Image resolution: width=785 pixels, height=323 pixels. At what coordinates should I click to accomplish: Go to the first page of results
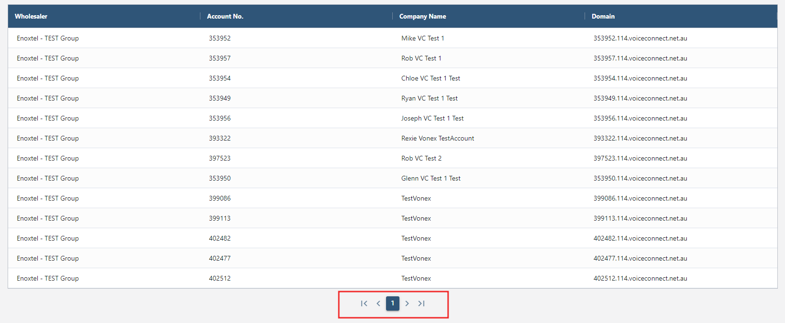click(x=364, y=303)
